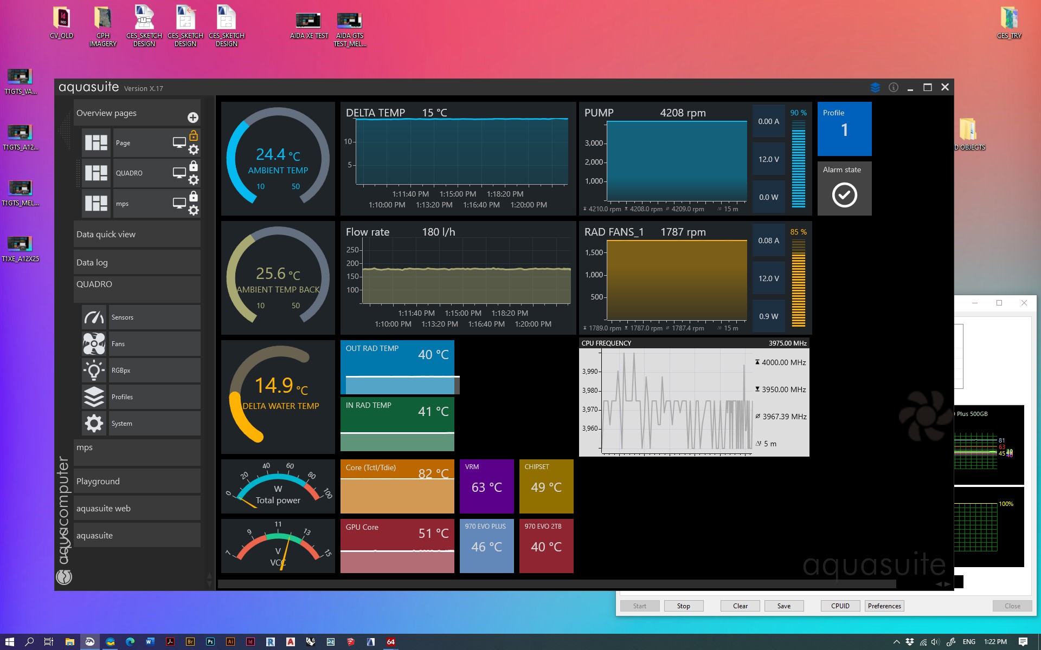Add a new overview page
Viewport: 1041px width, 650px height.
[192, 118]
